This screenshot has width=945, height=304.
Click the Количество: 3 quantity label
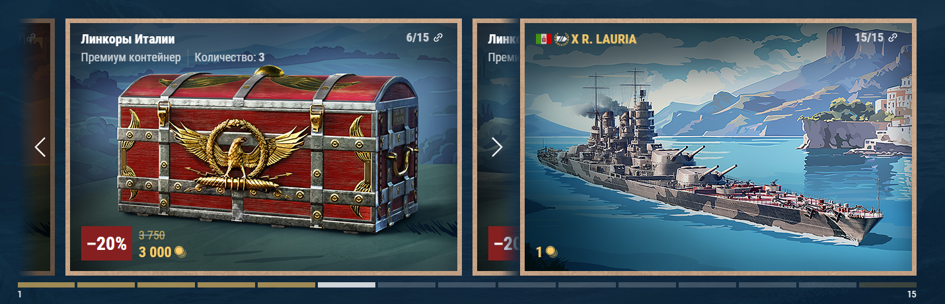click(229, 57)
